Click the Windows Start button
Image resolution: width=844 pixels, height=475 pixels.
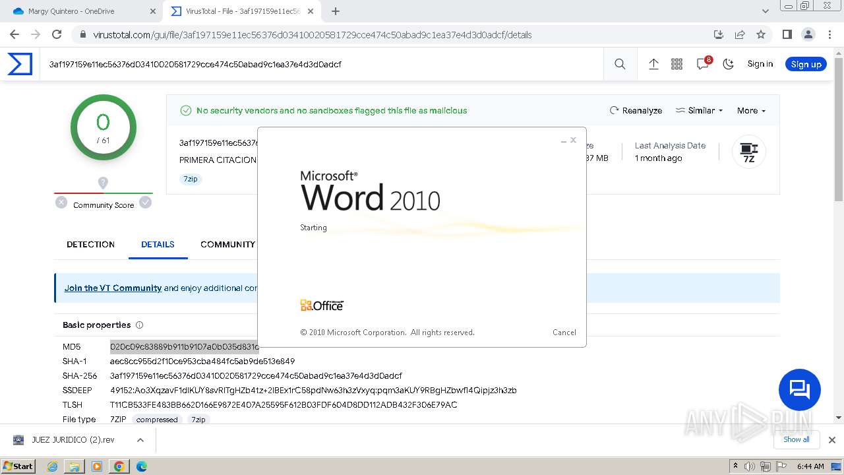(x=18, y=466)
